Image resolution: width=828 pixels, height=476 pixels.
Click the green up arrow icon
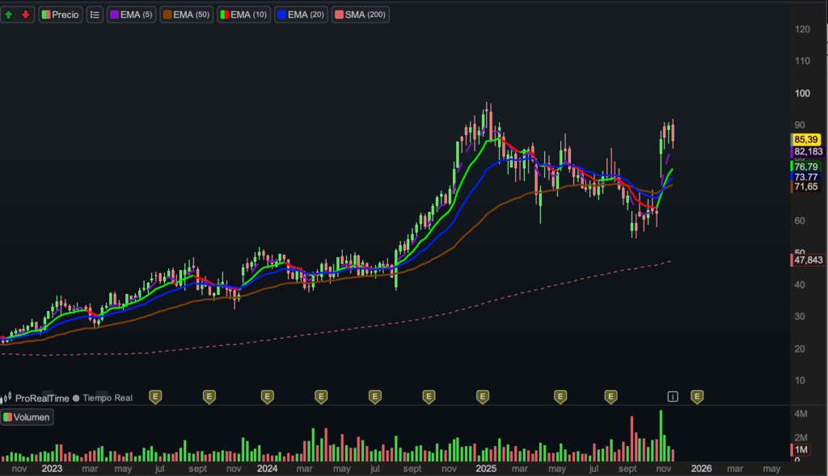tap(9, 15)
